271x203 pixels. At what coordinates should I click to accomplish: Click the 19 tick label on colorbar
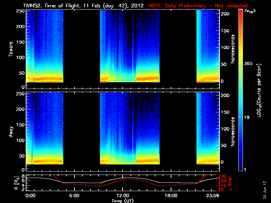tap(248, 117)
